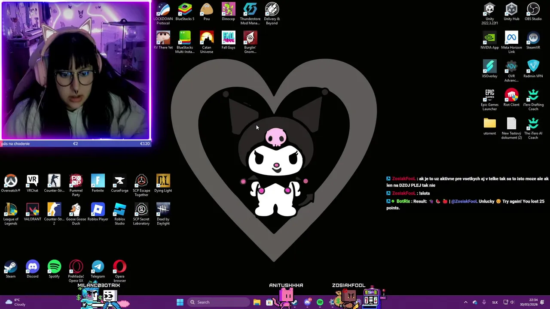Open the utorrent folder
The height and width of the screenshot is (309, 550).
pos(489,126)
